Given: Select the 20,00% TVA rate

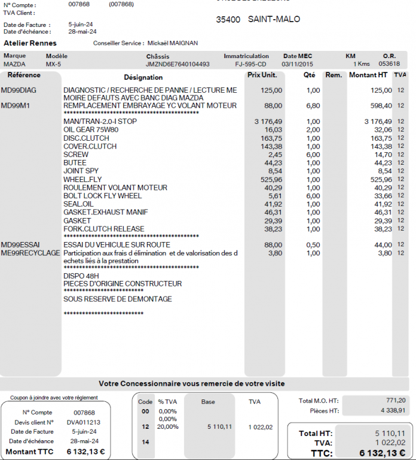Looking at the screenshot, I should point(168,427).
